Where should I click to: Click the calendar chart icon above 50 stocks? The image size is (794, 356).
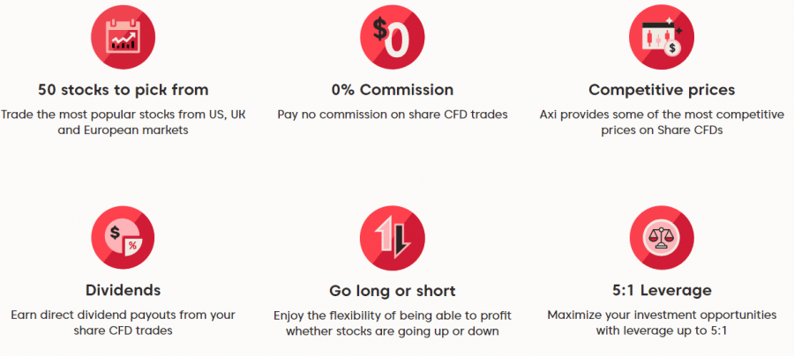click(123, 38)
